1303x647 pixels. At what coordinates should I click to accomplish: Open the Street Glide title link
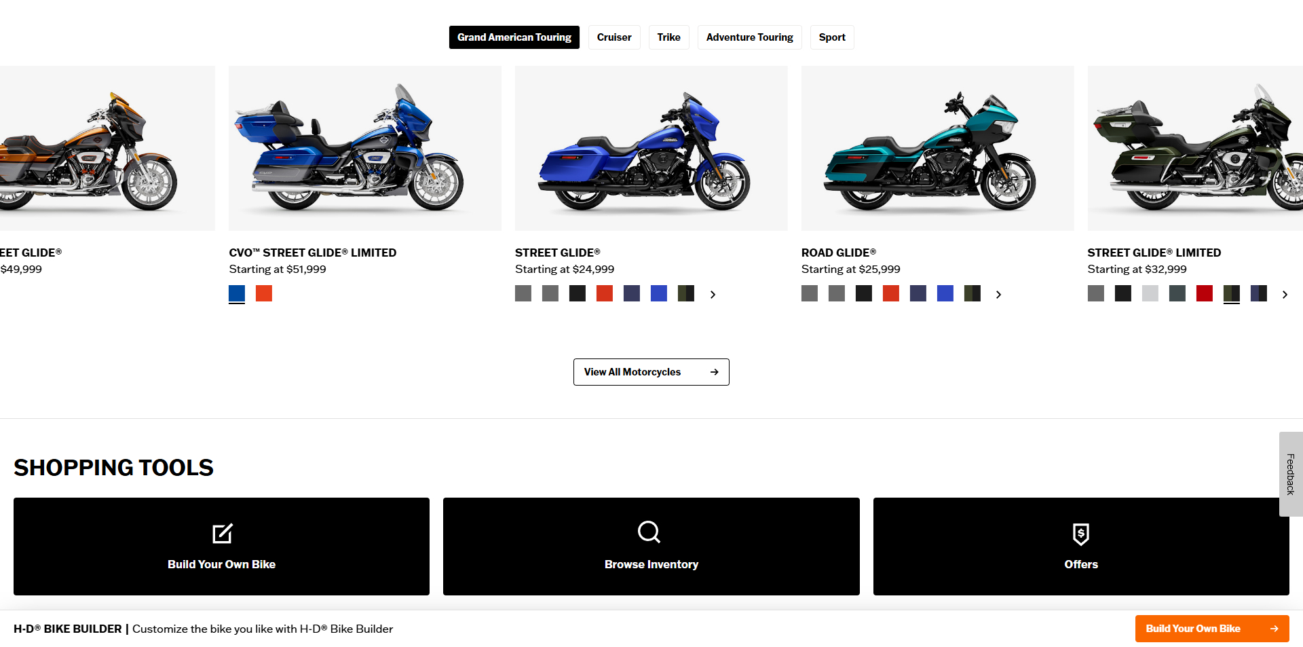[558, 253]
